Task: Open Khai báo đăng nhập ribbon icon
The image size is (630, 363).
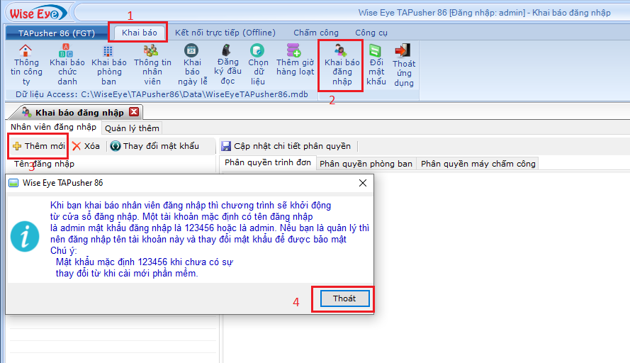Action: (342, 51)
